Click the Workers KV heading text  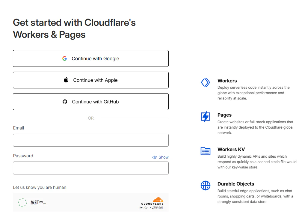click(231, 149)
